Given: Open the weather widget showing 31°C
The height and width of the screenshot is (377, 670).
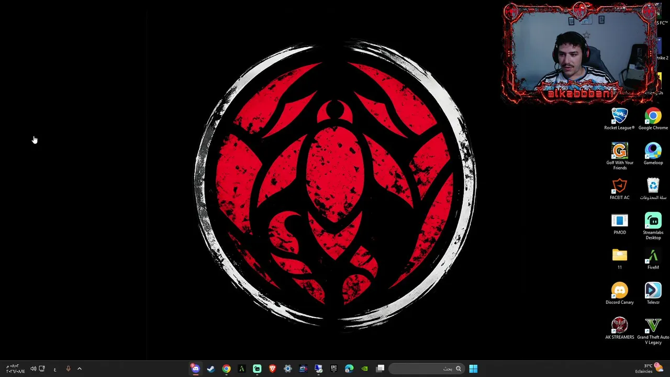Looking at the screenshot, I should click(x=648, y=369).
